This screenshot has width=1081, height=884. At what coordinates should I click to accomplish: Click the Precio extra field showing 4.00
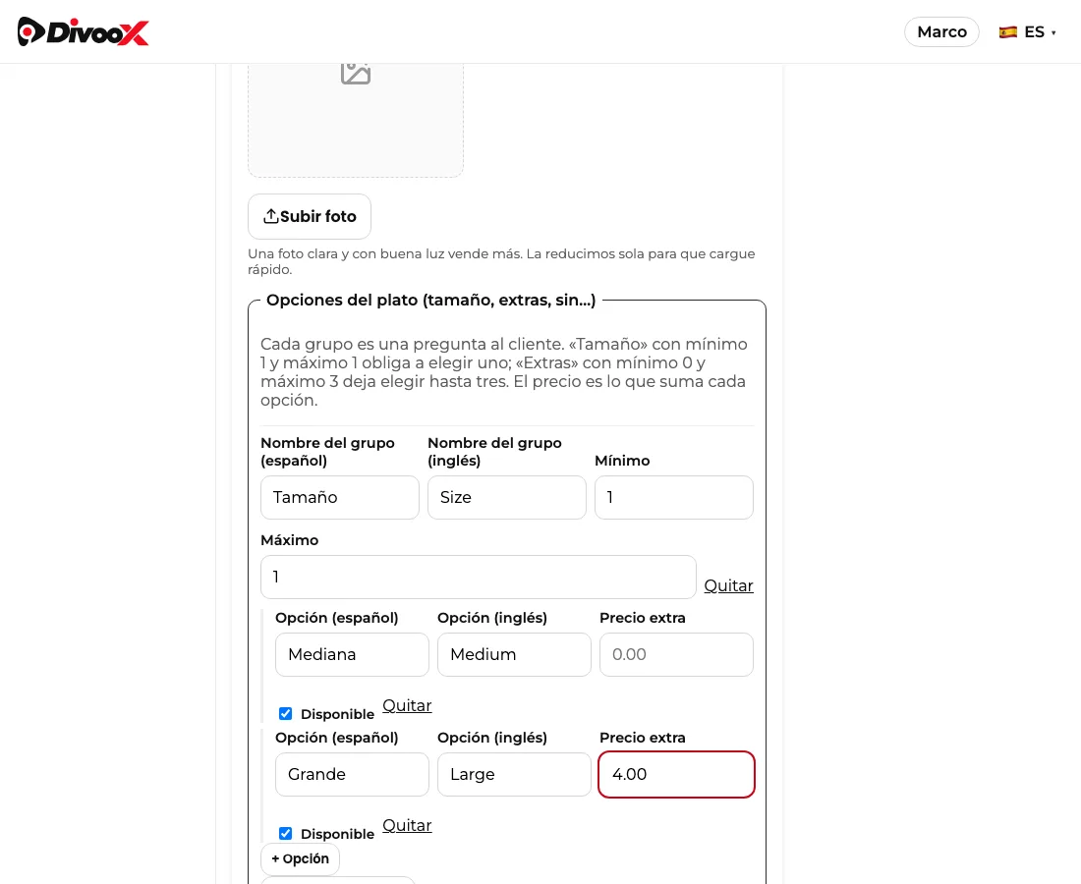click(676, 774)
